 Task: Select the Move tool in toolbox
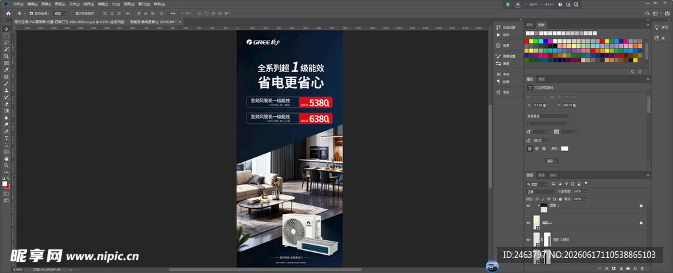6,29
